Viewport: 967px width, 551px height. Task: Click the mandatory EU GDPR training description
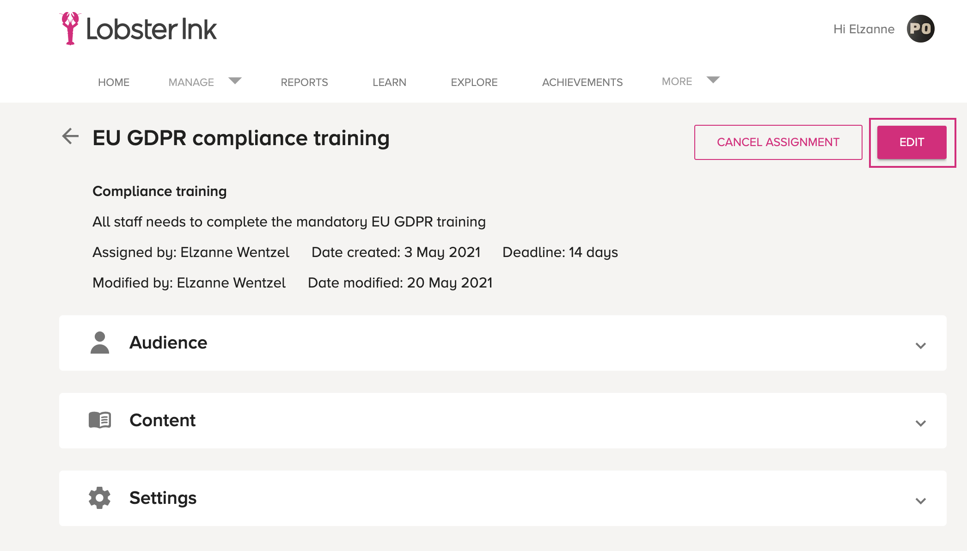pos(289,222)
